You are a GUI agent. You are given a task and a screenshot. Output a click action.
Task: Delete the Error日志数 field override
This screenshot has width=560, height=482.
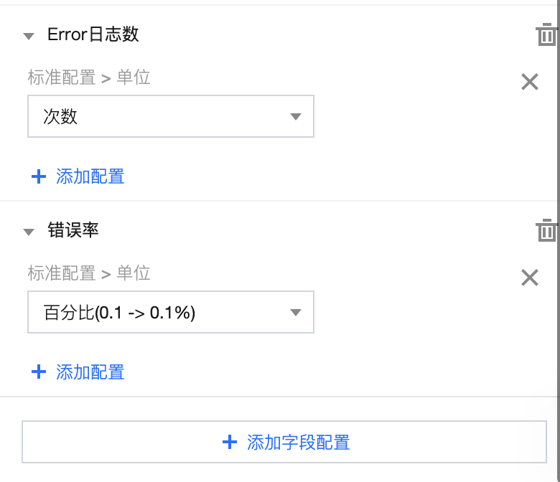pyautogui.click(x=546, y=35)
